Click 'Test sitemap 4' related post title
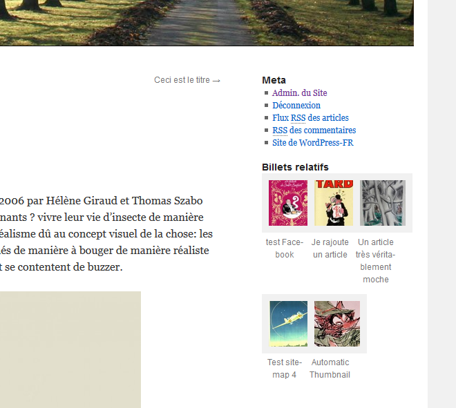 coord(285,369)
